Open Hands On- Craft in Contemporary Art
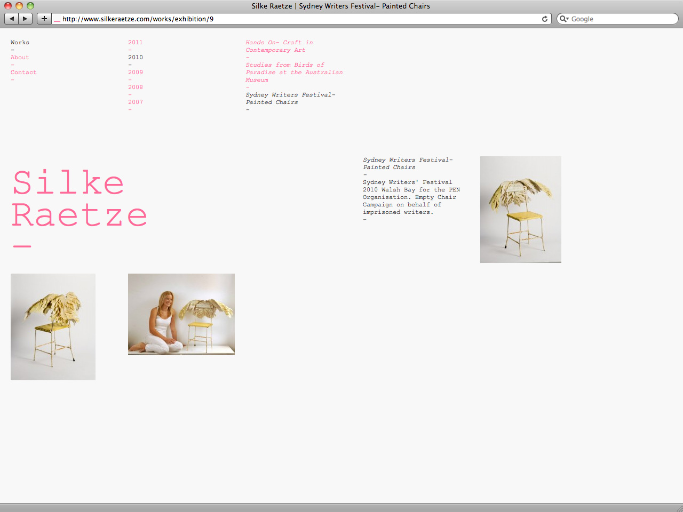Viewport: 683px width, 512px height. point(279,46)
